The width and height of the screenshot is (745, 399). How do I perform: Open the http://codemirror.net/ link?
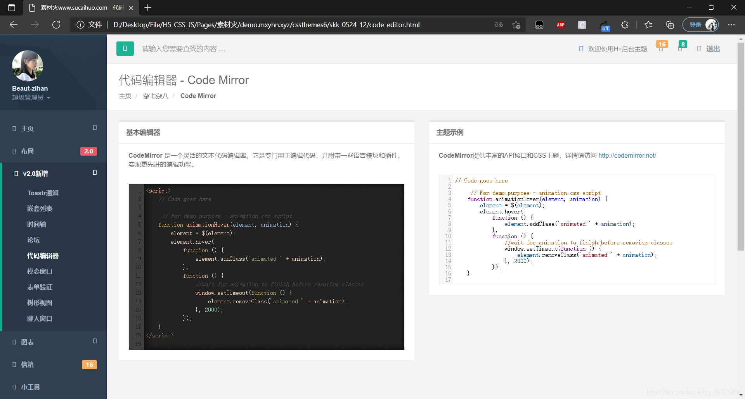click(x=627, y=155)
